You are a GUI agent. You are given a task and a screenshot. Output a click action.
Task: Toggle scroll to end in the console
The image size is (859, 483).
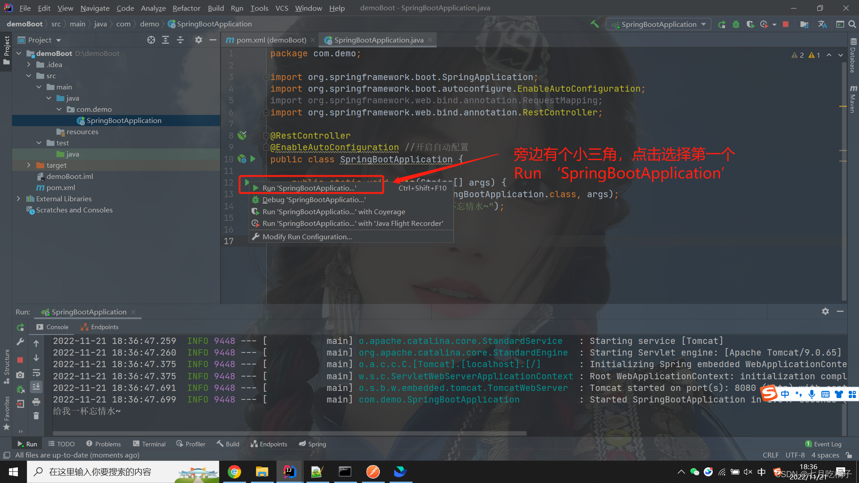[x=36, y=387]
